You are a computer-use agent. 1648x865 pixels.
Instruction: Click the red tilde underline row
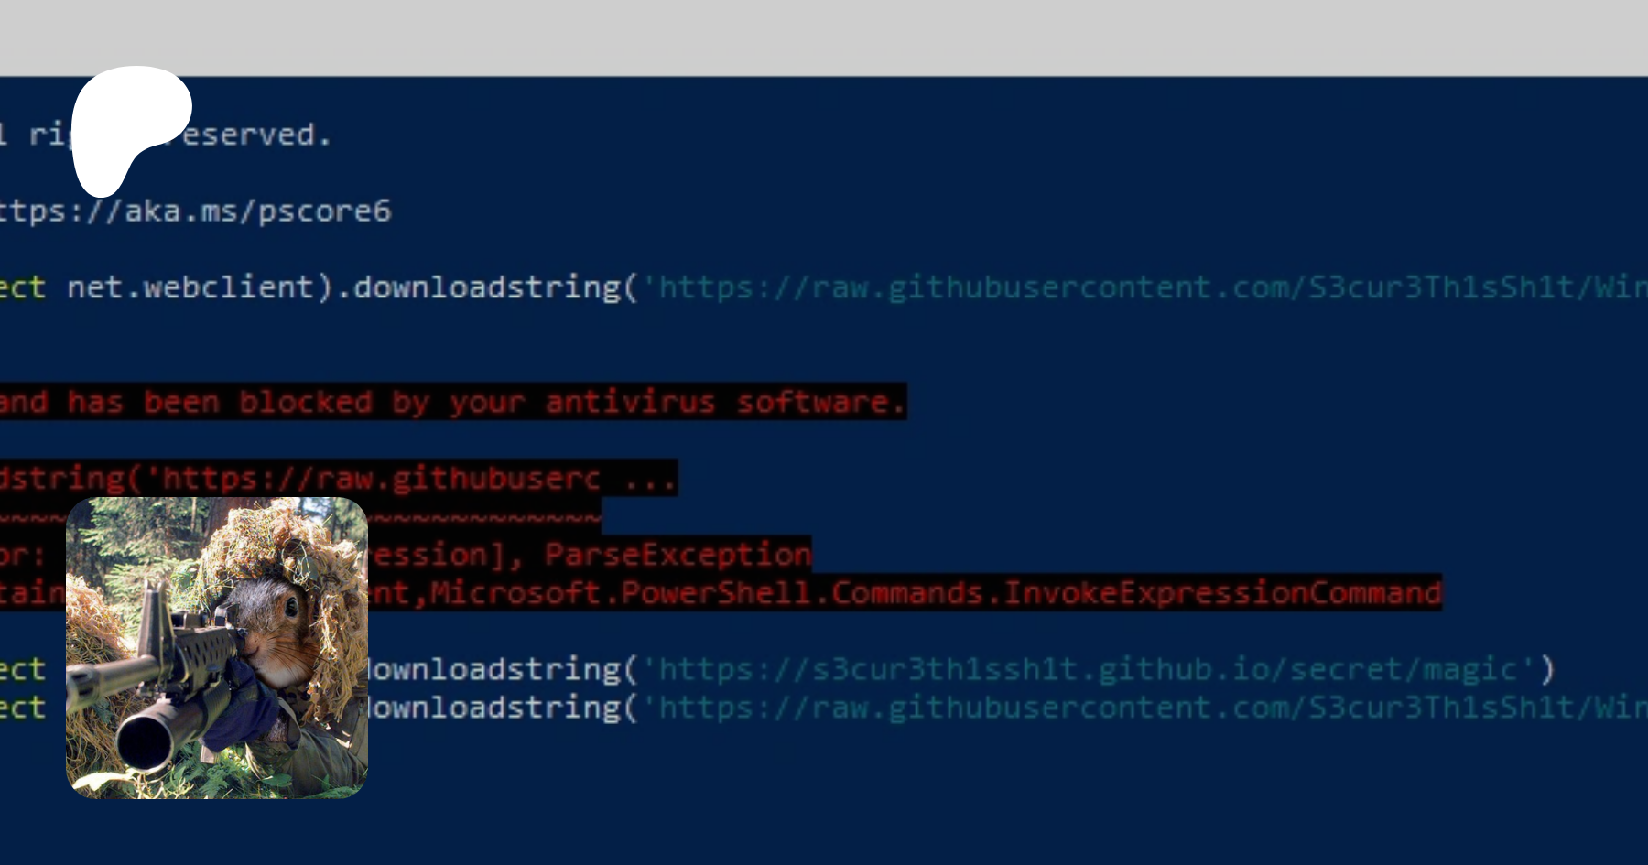[485, 516]
